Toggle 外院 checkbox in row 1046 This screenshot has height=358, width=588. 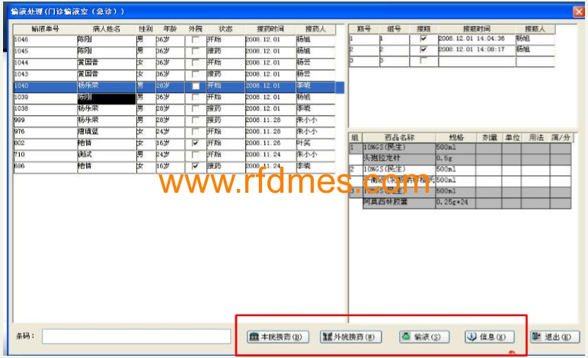pyautogui.click(x=196, y=40)
